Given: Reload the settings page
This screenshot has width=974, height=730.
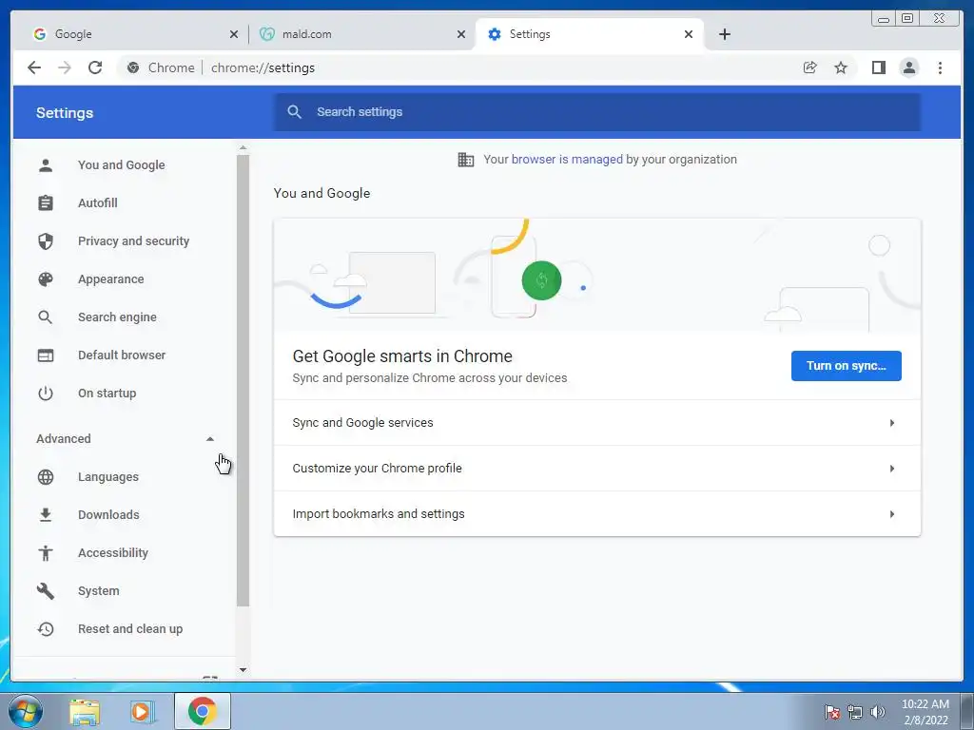Looking at the screenshot, I should coord(95,67).
